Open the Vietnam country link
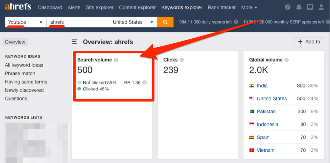The width and height of the screenshot is (330, 163). (x=265, y=150)
